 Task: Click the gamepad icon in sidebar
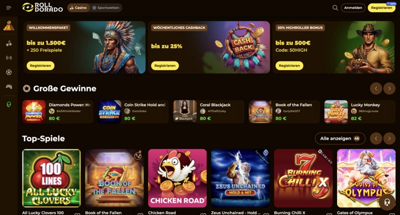8,86
